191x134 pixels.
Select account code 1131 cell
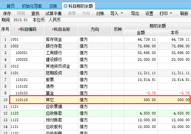click(27, 127)
